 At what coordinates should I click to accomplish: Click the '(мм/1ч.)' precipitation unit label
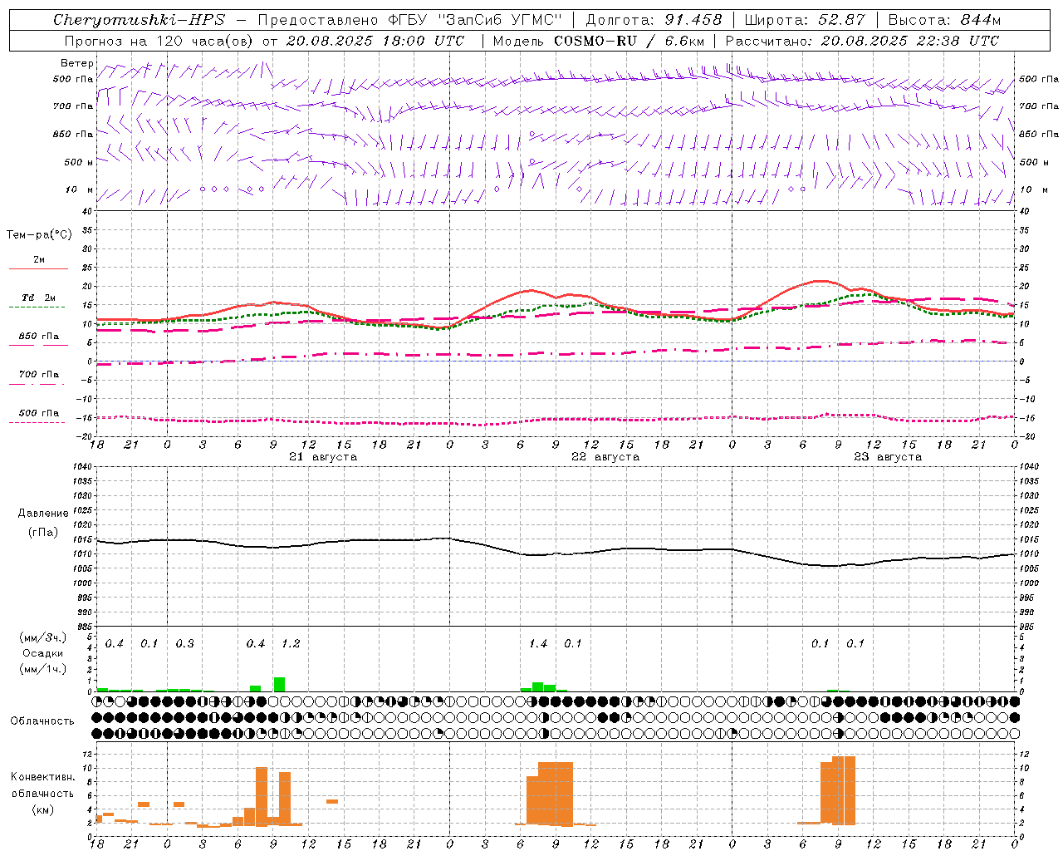click(43, 669)
